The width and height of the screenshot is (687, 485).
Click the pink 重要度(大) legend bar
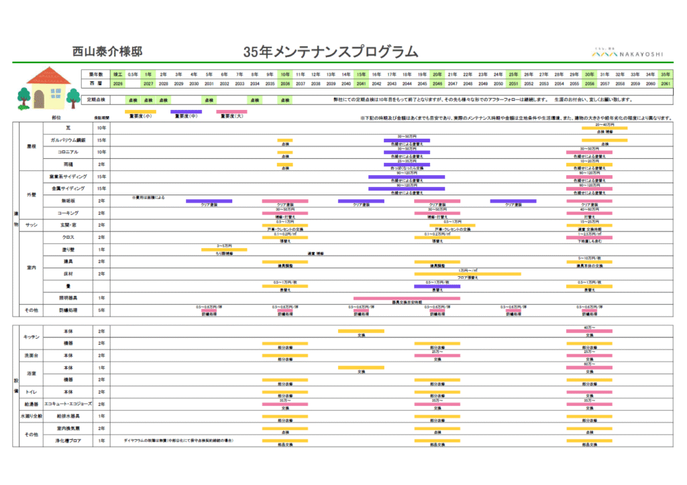click(x=231, y=111)
